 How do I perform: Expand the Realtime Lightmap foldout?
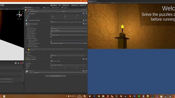[28, 47]
